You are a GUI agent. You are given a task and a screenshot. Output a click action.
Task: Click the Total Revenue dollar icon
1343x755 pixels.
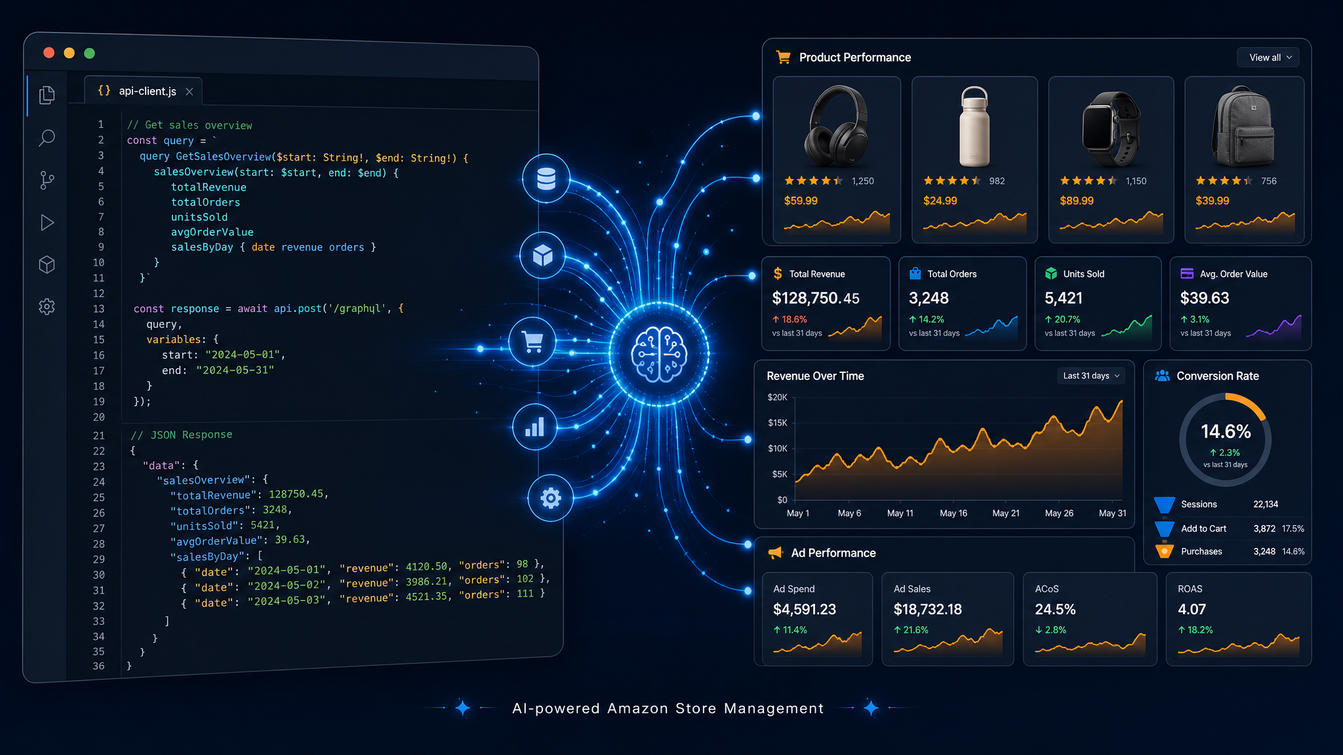(778, 273)
